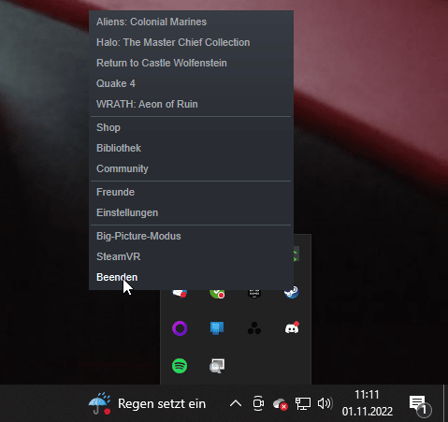This screenshot has height=422, width=448.
Task: Open the volume speaker icon
Action: [325, 403]
